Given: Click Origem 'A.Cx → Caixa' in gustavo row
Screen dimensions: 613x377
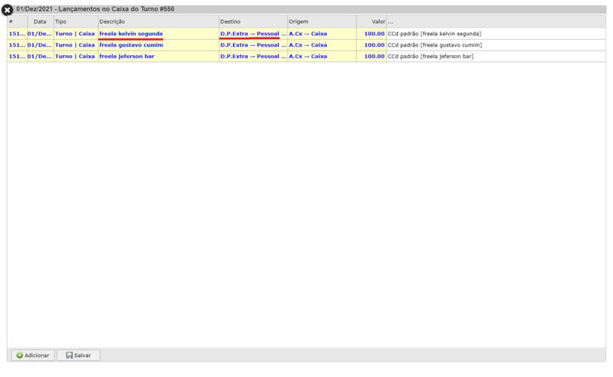Looking at the screenshot, I should coord(308,45).
